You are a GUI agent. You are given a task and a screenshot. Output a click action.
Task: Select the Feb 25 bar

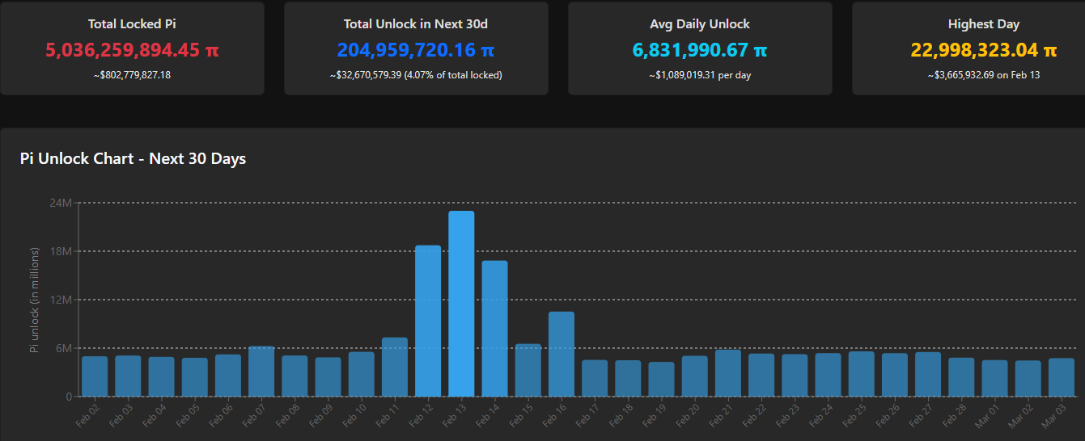[x=861, y=374]
